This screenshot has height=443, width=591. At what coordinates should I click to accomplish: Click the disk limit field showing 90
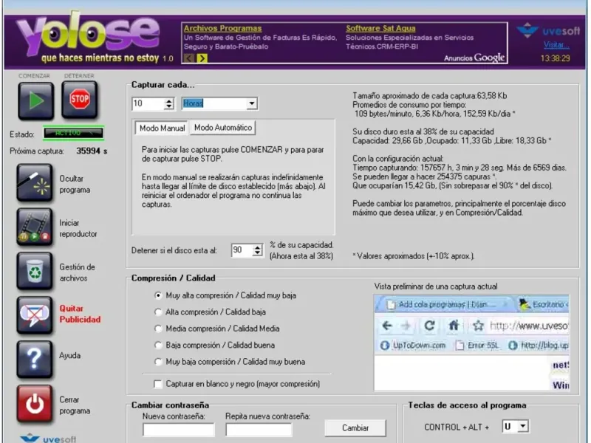pyautogui.click(x=242, y=250)
